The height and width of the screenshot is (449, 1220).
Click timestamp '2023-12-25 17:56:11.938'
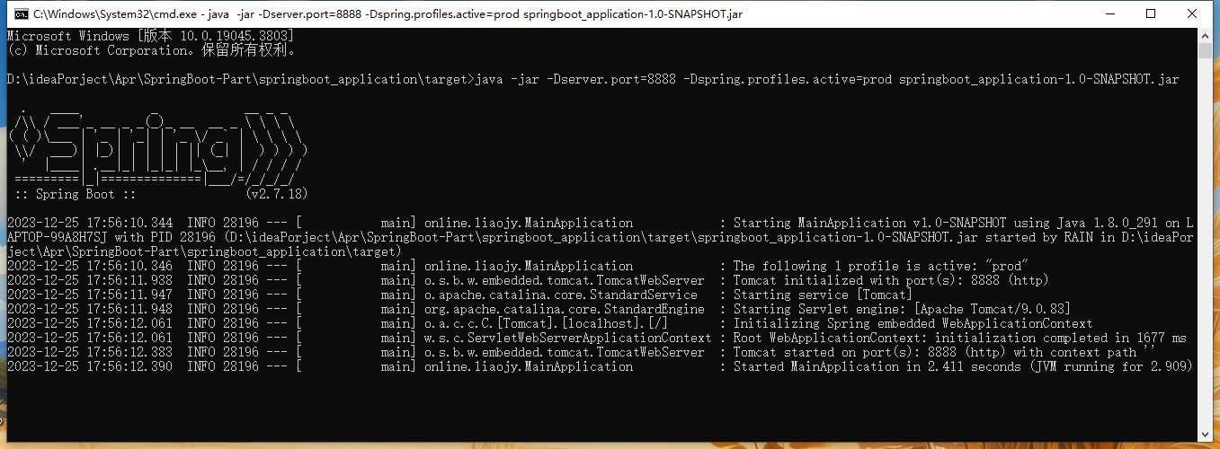click(90, 280)
